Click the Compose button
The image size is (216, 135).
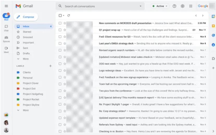pos(26,17)
